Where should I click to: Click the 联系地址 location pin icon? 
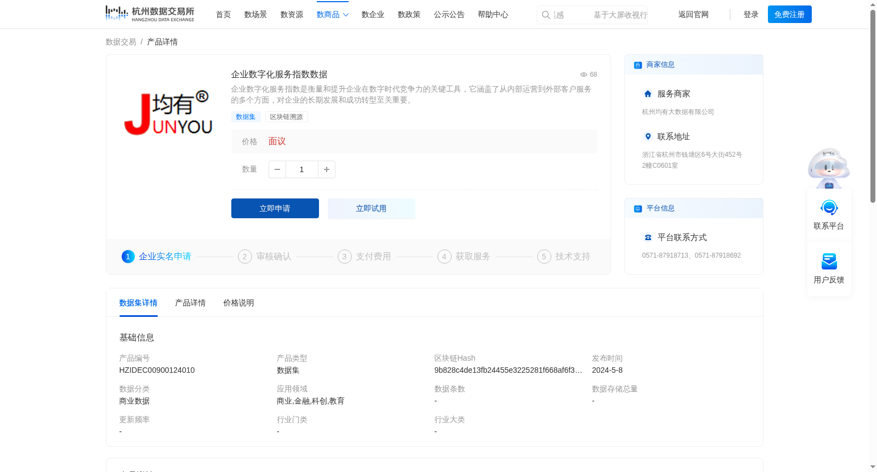click(x=648, y=137)
